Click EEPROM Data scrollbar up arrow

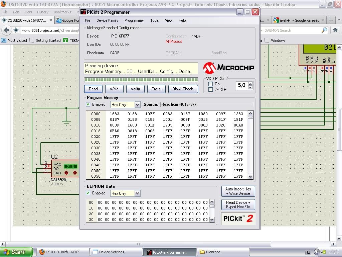point(212,202)
